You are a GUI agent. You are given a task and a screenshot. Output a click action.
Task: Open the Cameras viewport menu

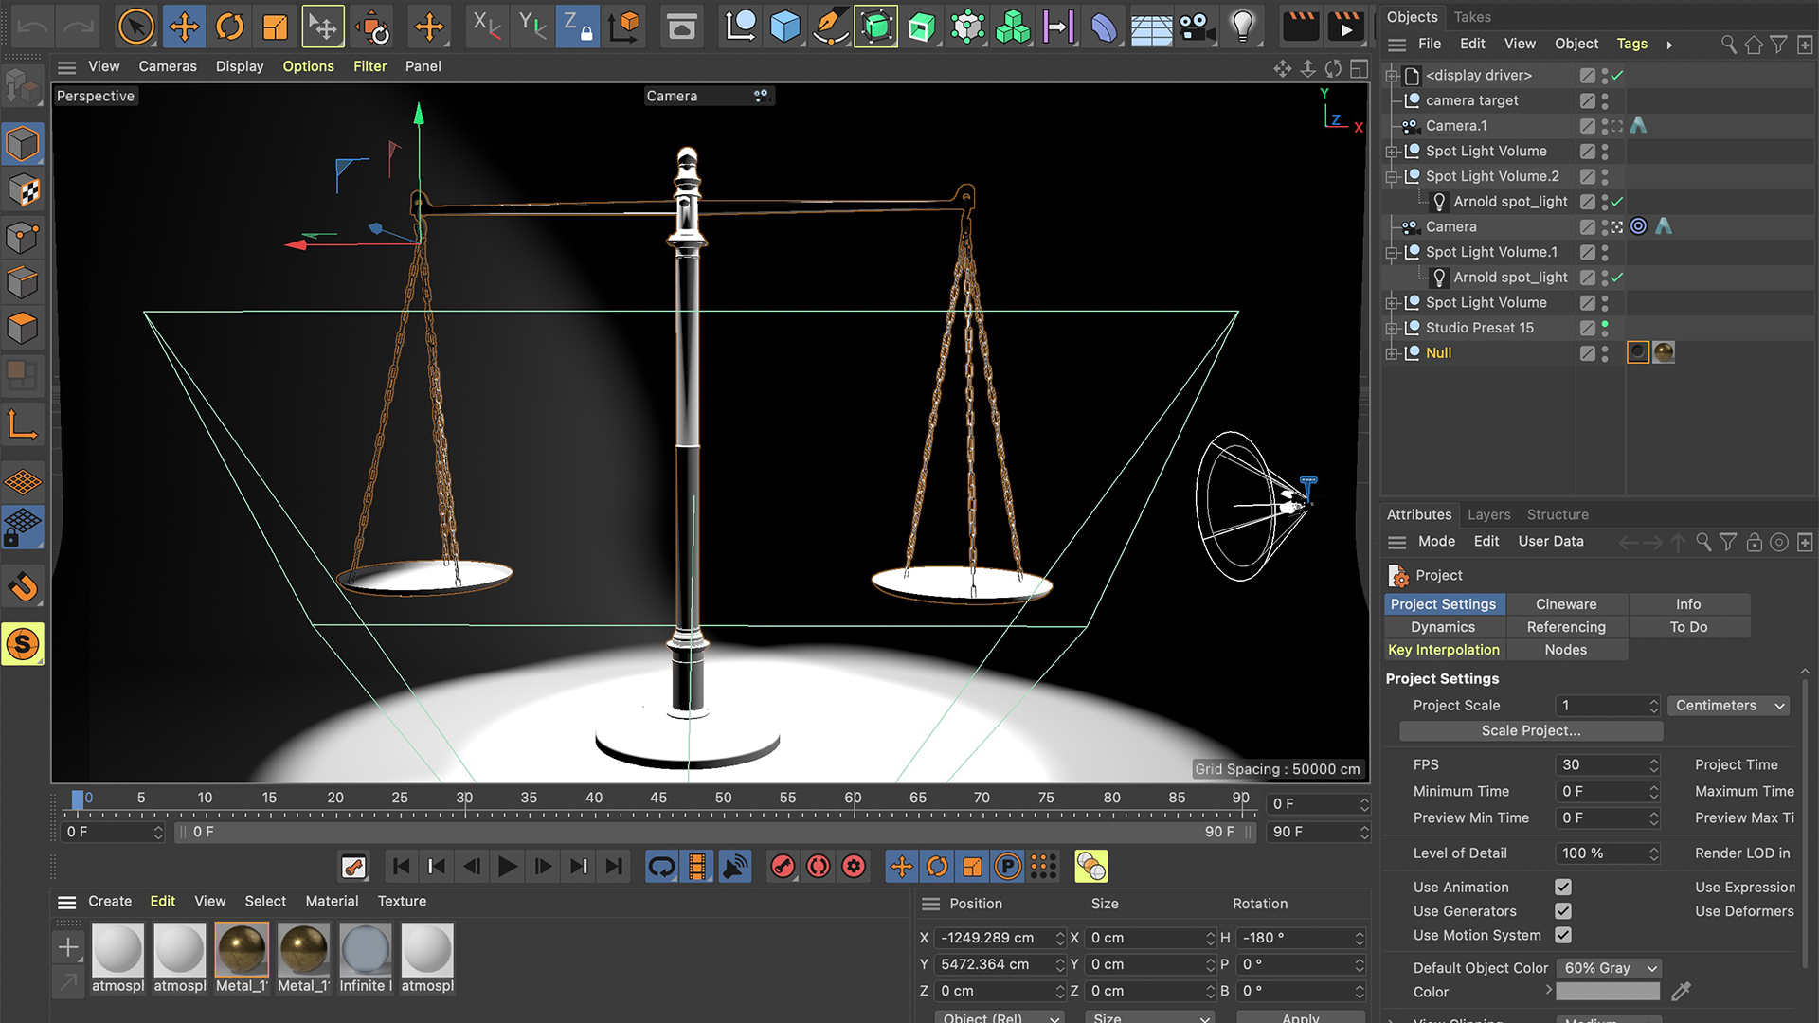168,66
